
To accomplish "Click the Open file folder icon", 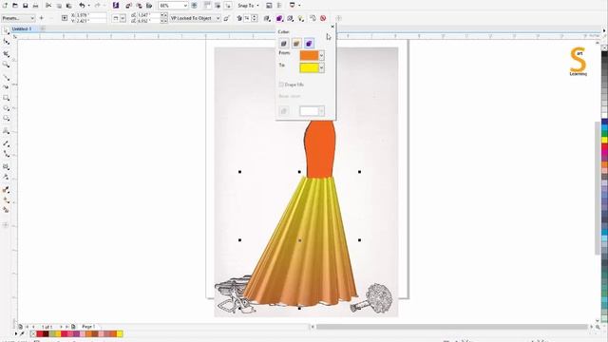I will (x=15, y=6).
